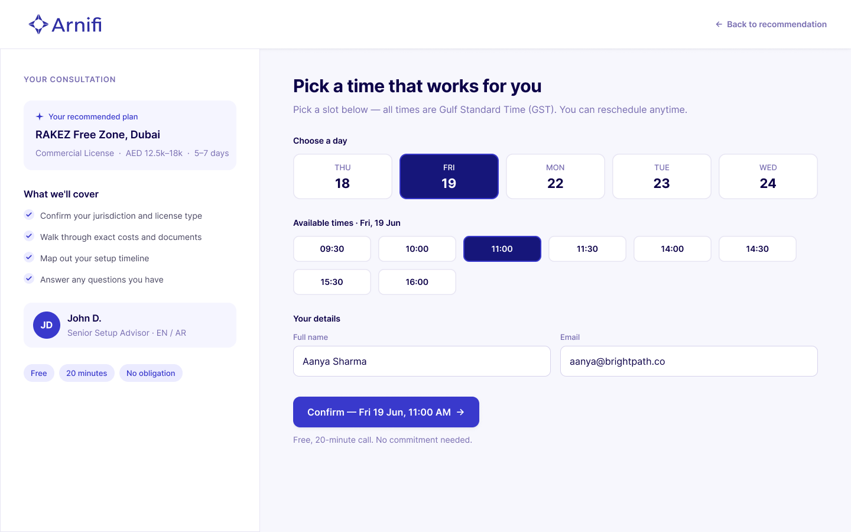Select Monday 22 as the day
Image resolution: width=851 pixels, height=532 pixels.
pos(556,176)
